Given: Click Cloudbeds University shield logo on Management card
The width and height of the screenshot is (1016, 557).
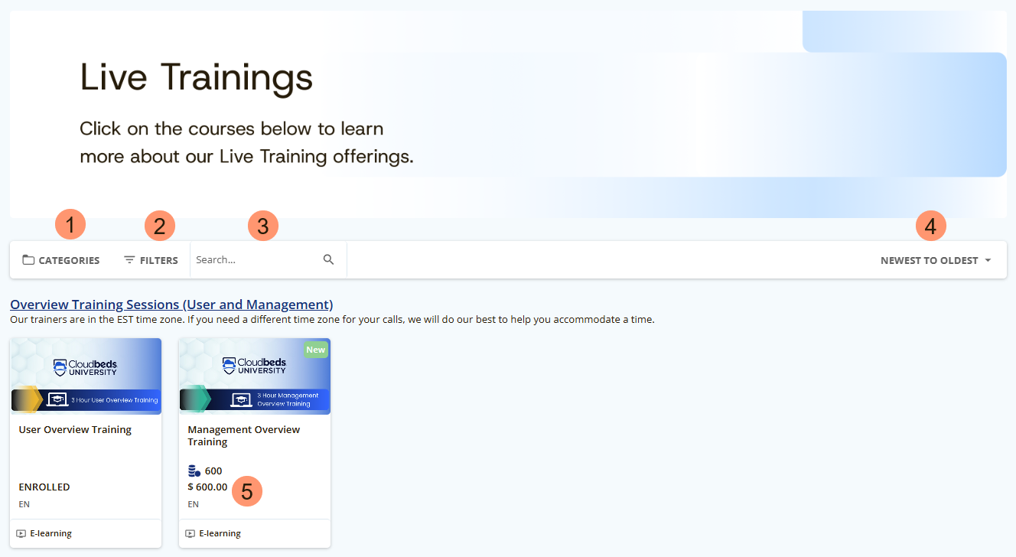Looking at the screenshot, I should [x=229, y=366].
